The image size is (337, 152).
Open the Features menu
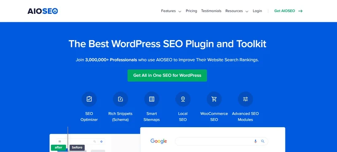(x=168, y=11)
